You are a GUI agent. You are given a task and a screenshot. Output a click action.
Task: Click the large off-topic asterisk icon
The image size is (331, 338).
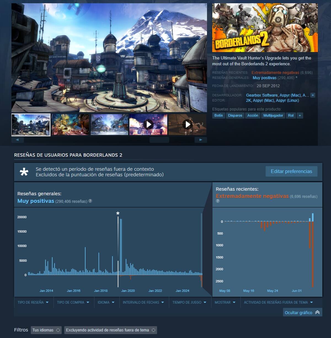(24, 172)
